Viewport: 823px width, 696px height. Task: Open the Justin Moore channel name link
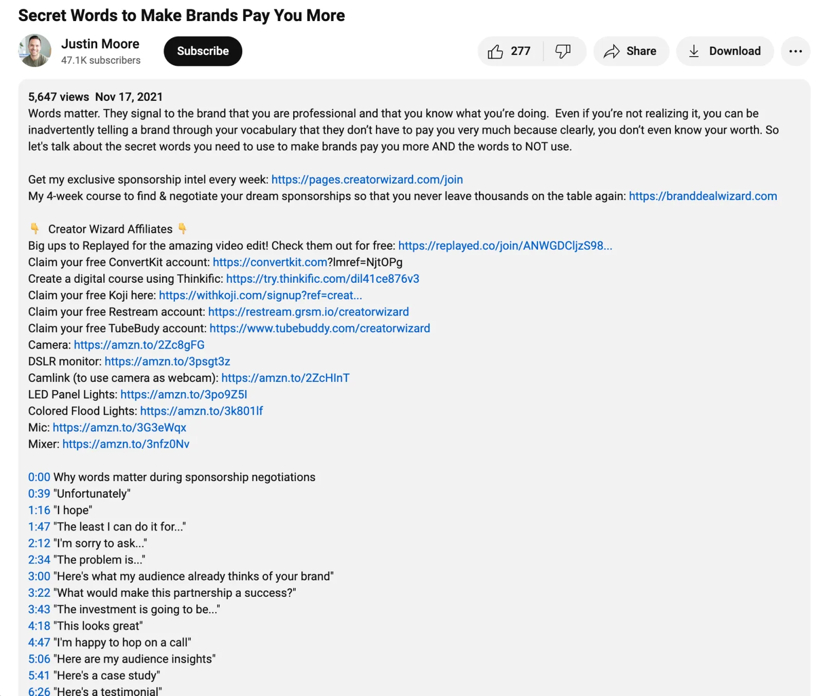[x=100, y=44]
